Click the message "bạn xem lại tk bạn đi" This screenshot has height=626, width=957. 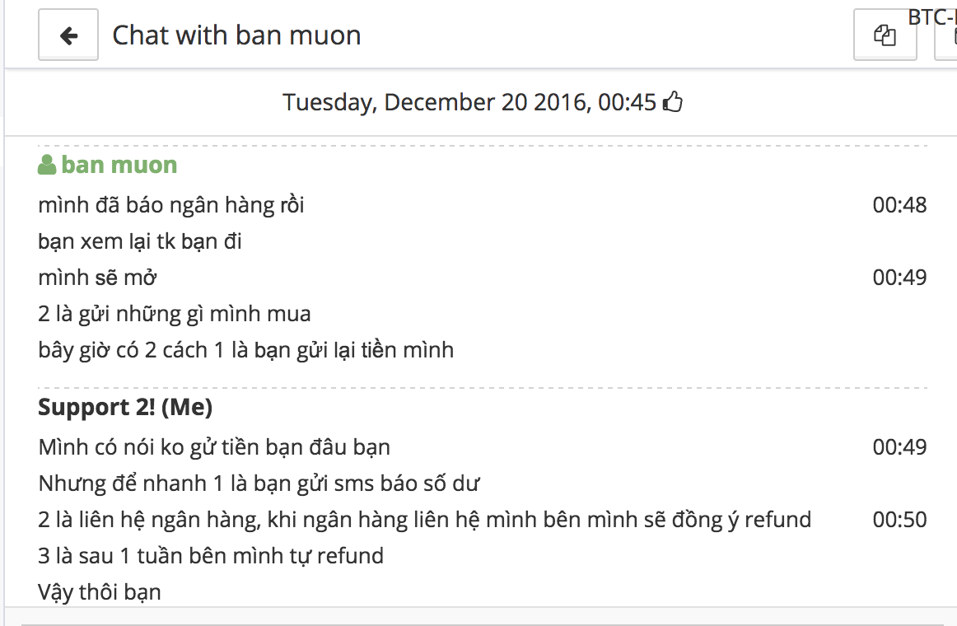140,242
